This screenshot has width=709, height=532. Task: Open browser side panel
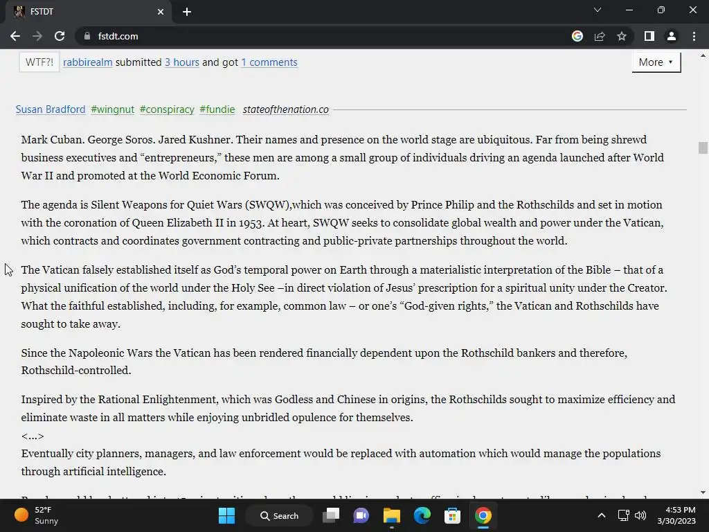click(x=649, y=36)
